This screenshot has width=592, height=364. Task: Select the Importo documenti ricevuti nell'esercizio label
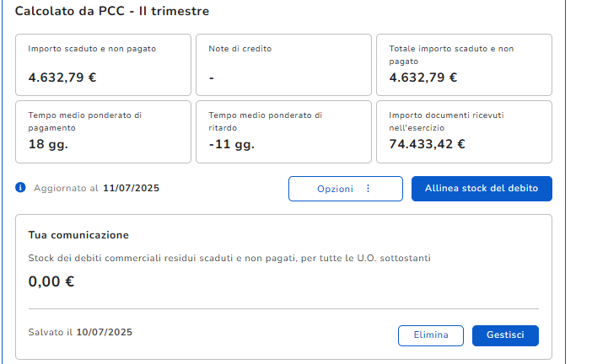[x=446, y=121]
